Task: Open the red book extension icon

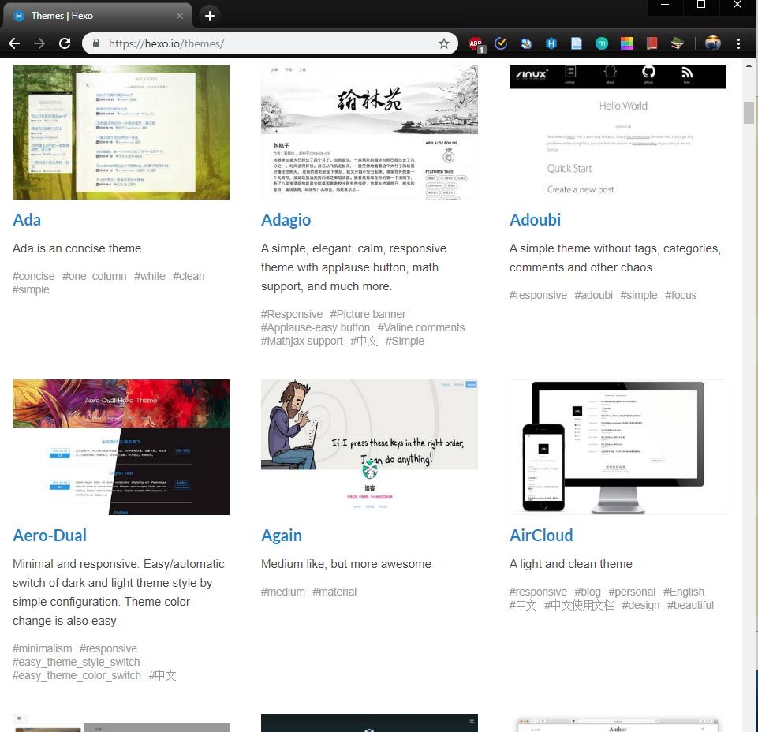Action: [x=652, y=43]
